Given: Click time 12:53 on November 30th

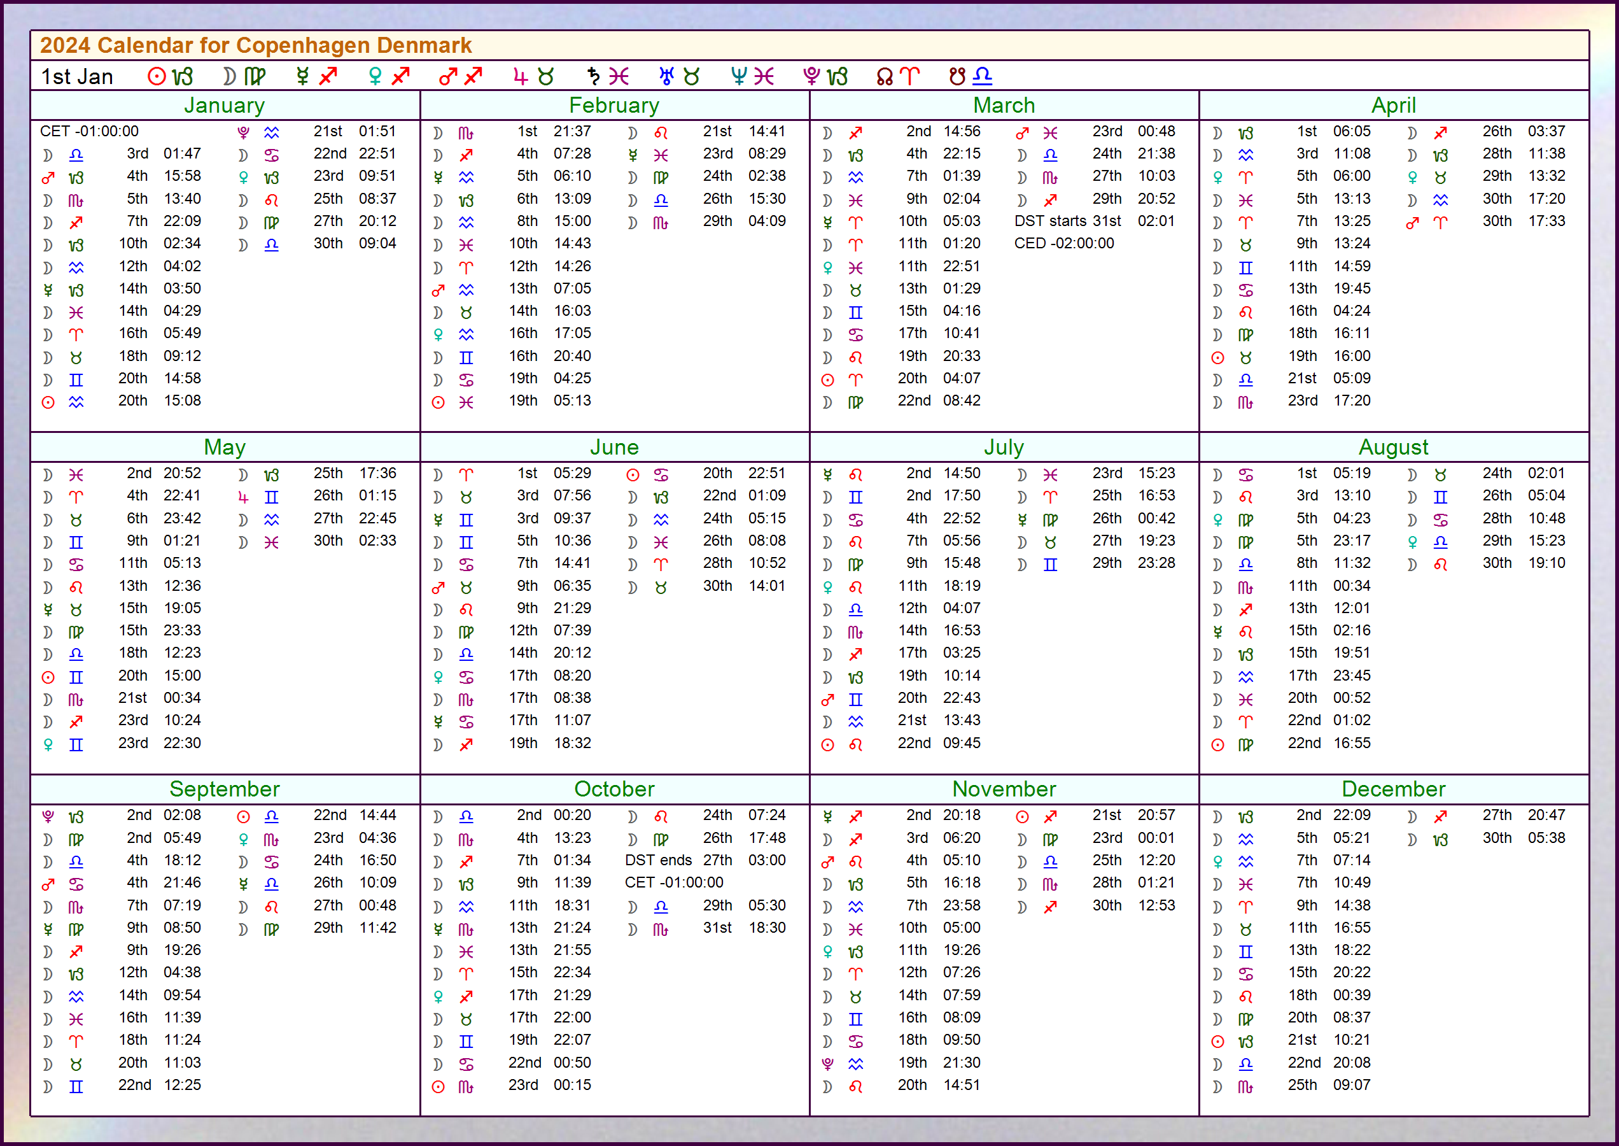Looking at the screenshot, I should 1156,905.
